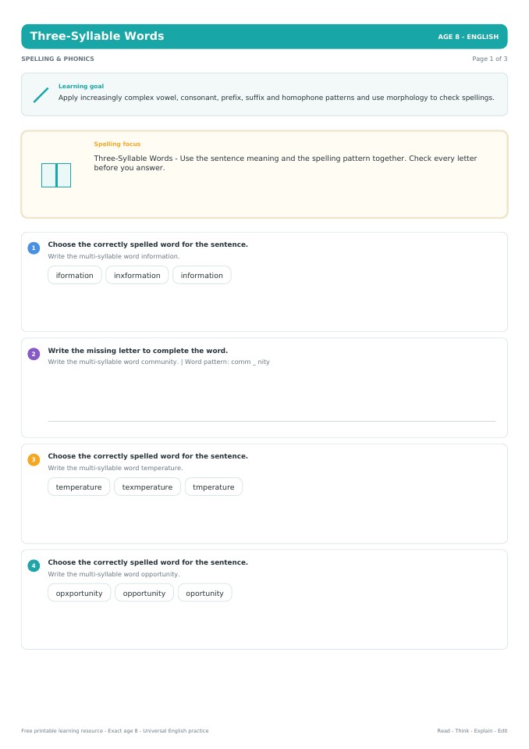Screen dimensions: 529x749
Task: Select the 'opxportunity' answer chip
Action: (x=79, y=593)
